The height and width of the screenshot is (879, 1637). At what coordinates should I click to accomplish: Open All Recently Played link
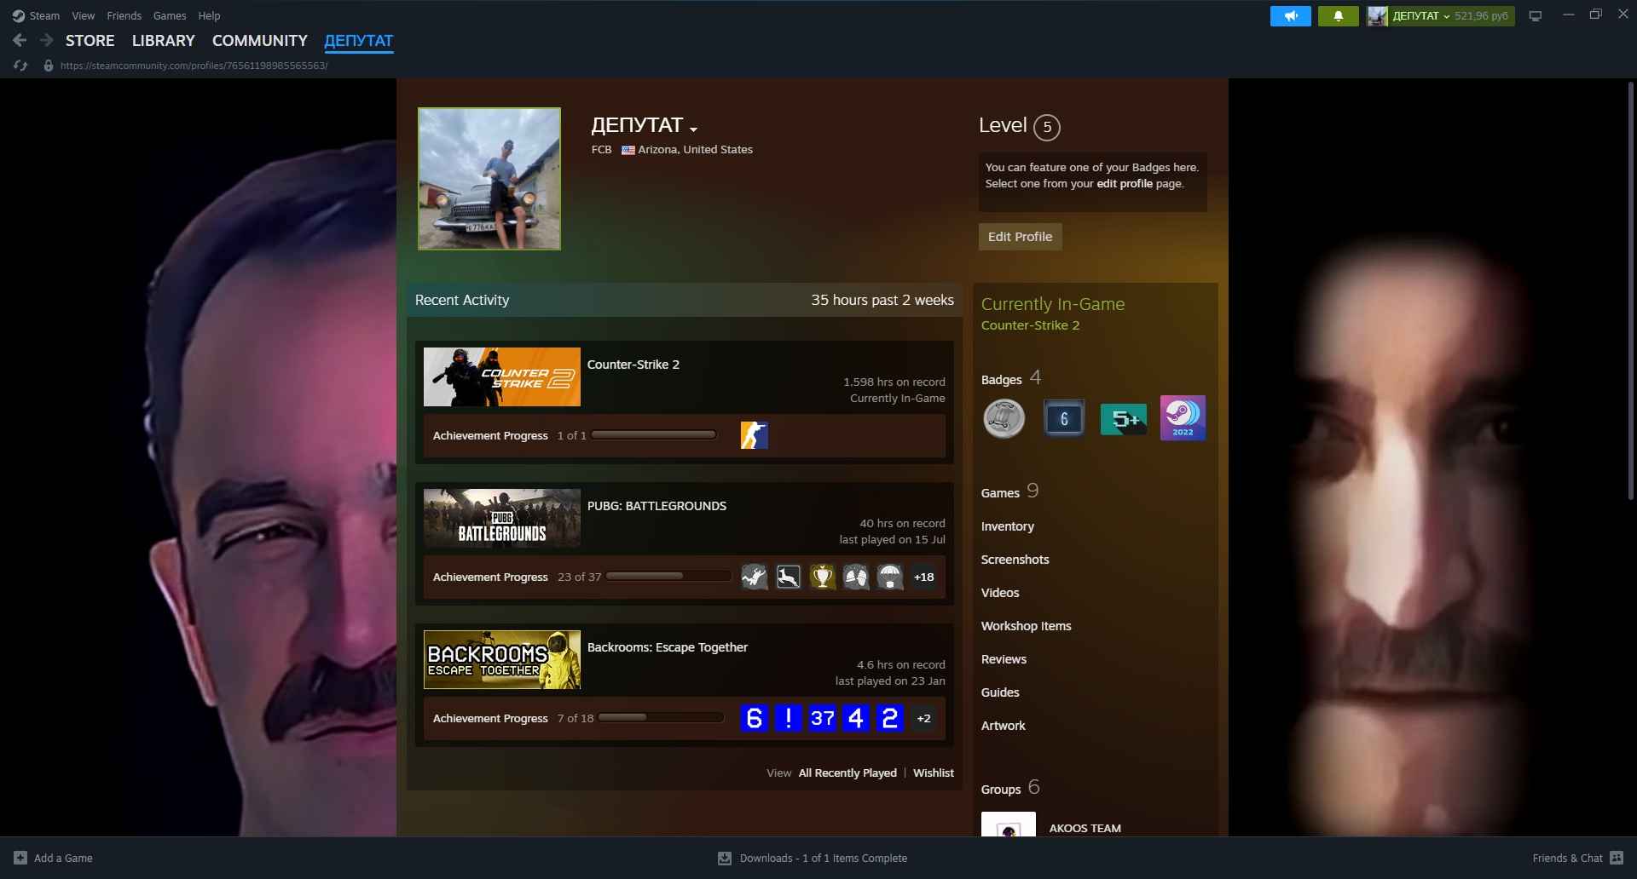(x=847, y=773)
